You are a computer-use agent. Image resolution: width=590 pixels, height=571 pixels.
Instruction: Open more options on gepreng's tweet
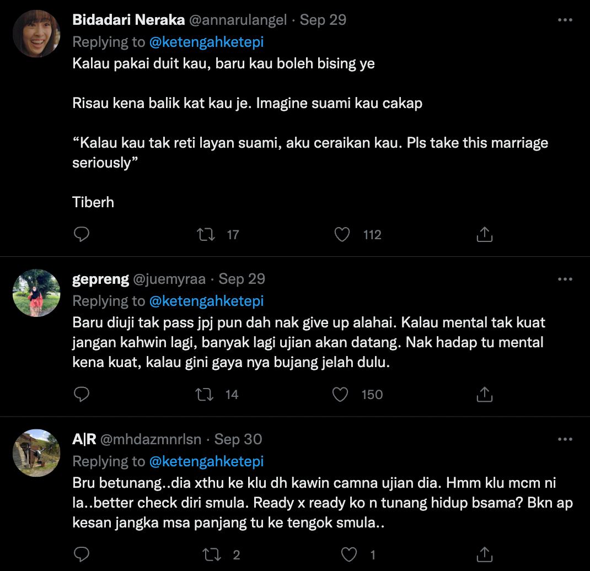[566, 278]
